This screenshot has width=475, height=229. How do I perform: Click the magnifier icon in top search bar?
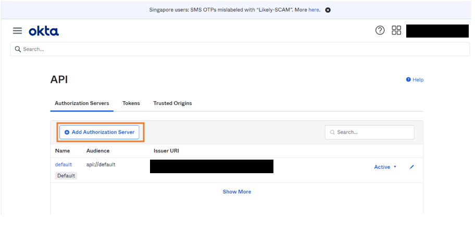pyautogui.click(x=18, y=49)
